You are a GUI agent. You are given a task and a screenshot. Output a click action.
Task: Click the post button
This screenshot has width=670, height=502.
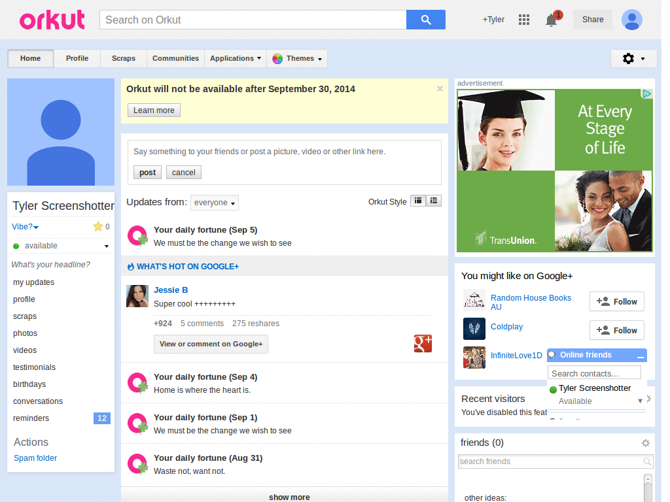(x=147, y=173)
